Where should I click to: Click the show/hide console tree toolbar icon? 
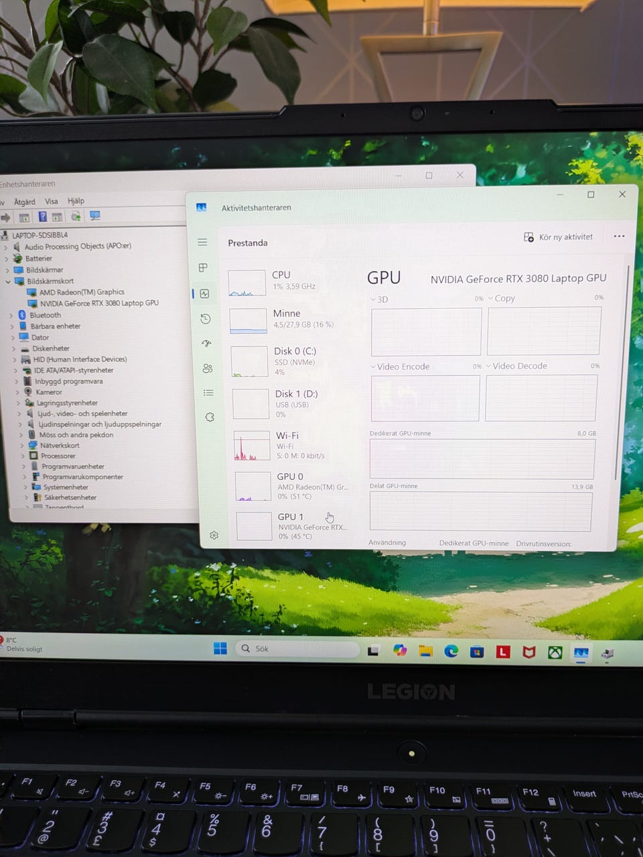click(x=24, y=217)
